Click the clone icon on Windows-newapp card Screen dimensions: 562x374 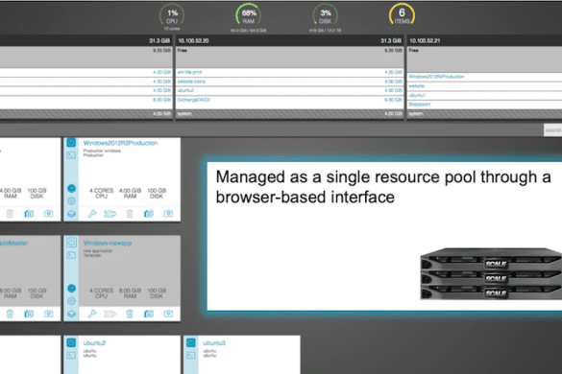(x=149, y=314)
